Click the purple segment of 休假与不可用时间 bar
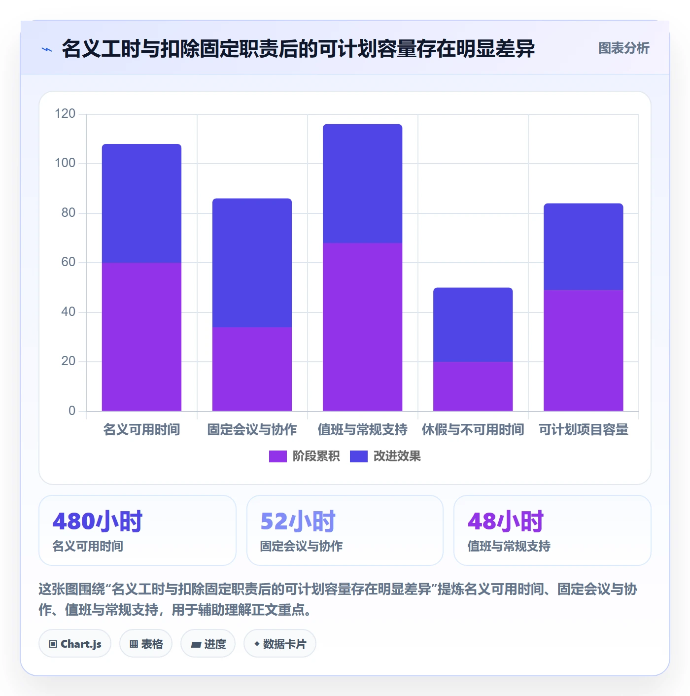Viewport: 690px width, 696px height. pos(473,386)
